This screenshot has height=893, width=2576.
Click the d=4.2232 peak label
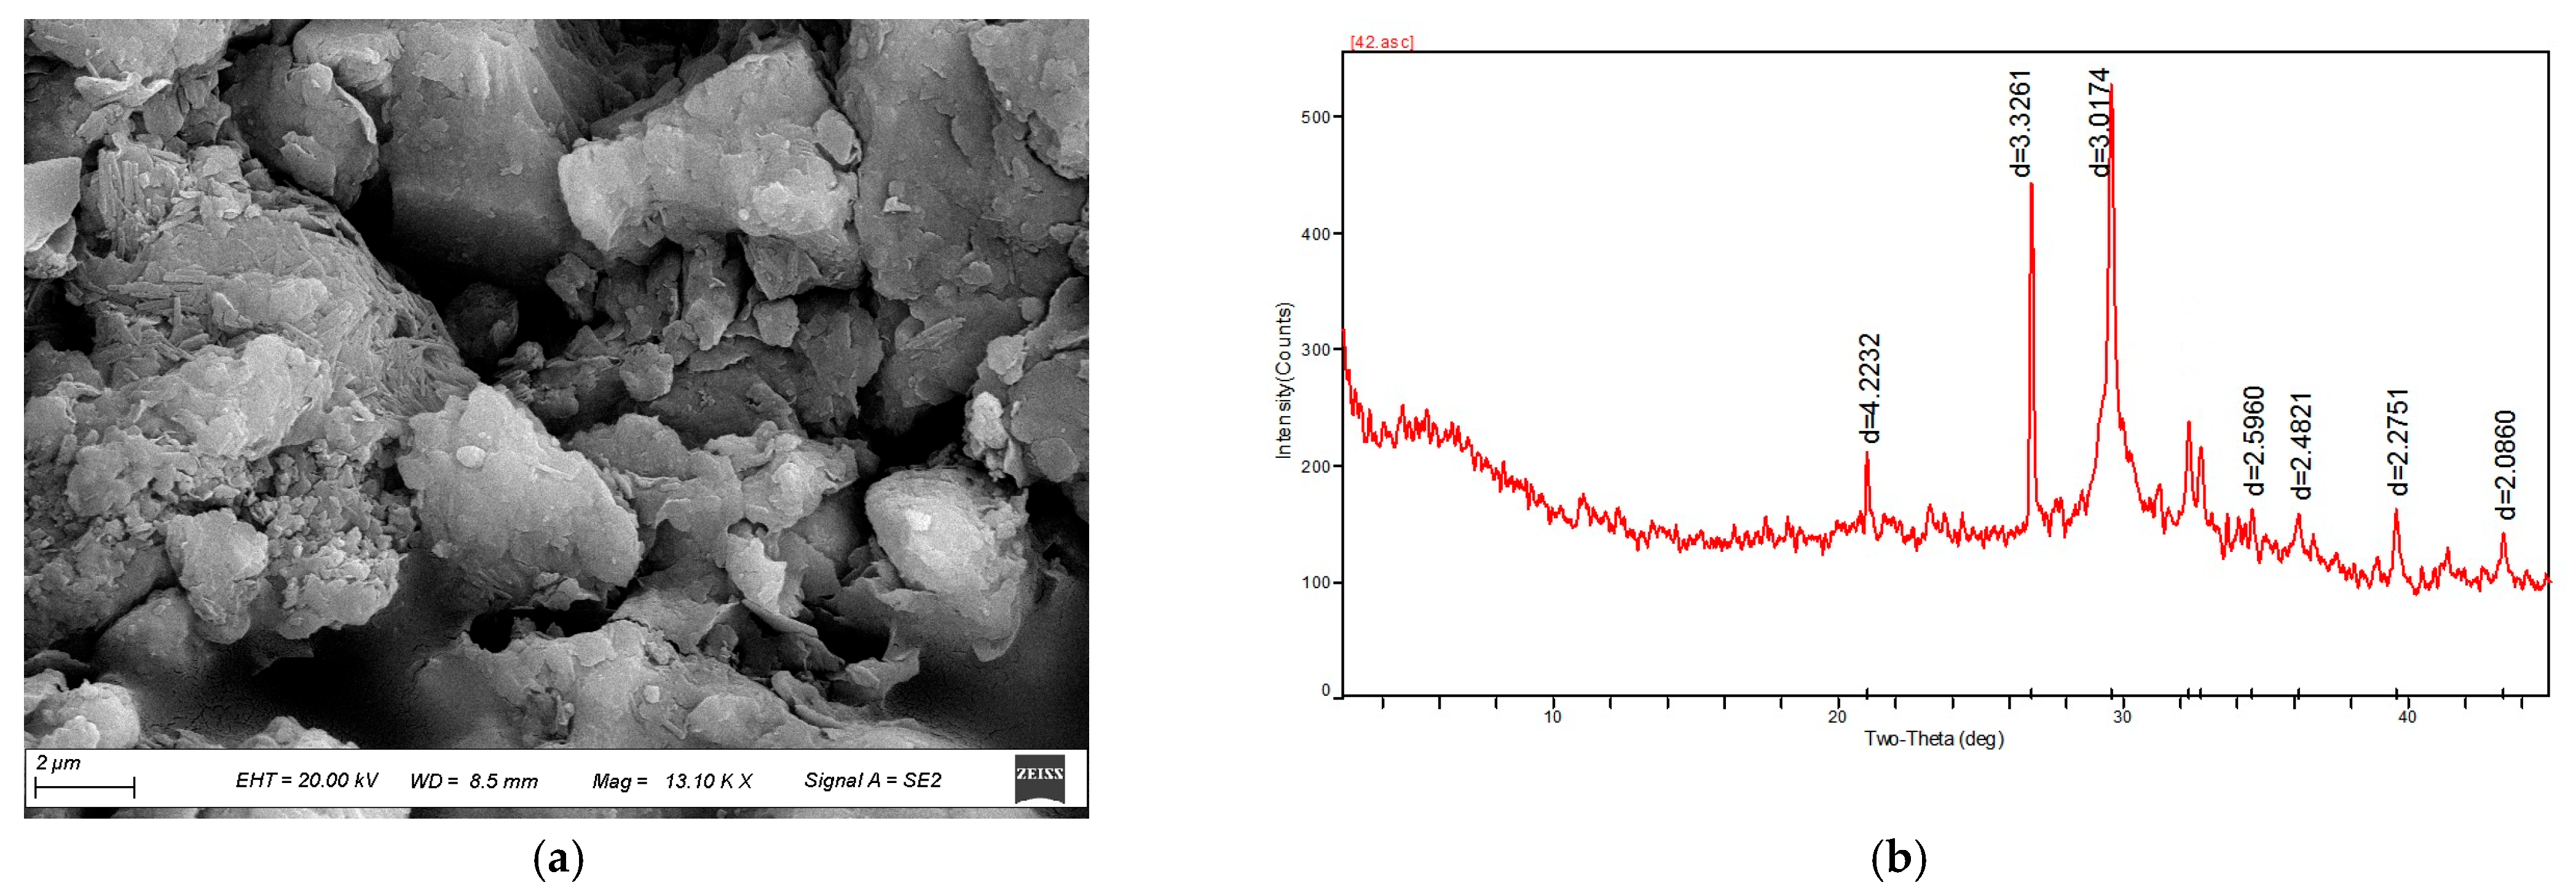tap(1869, 388)
